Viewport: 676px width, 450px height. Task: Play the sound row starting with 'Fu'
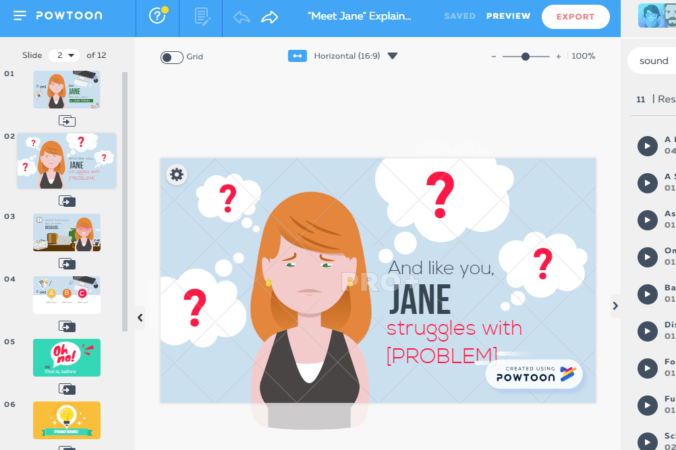pos(647,406)
